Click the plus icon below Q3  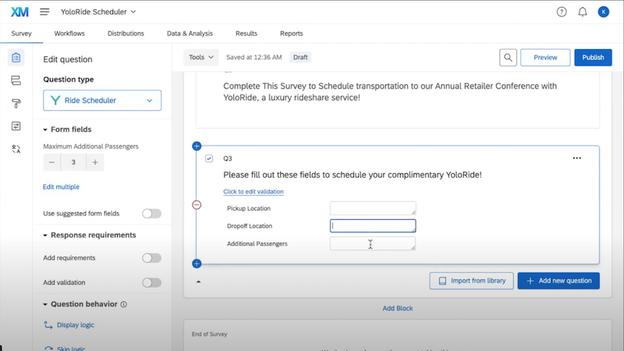(197, 264)
